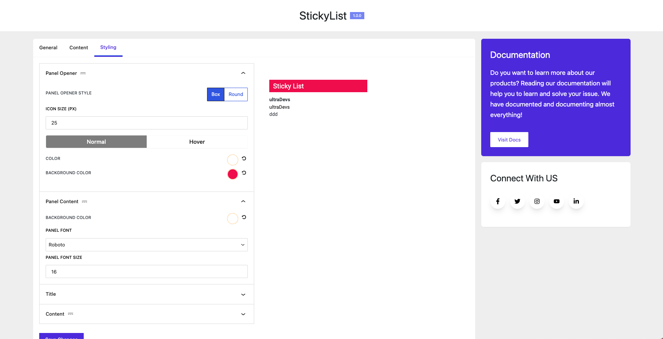Click the Save Changes button
The height and width of the screenshot is (339, 663).
pos(61,336)
